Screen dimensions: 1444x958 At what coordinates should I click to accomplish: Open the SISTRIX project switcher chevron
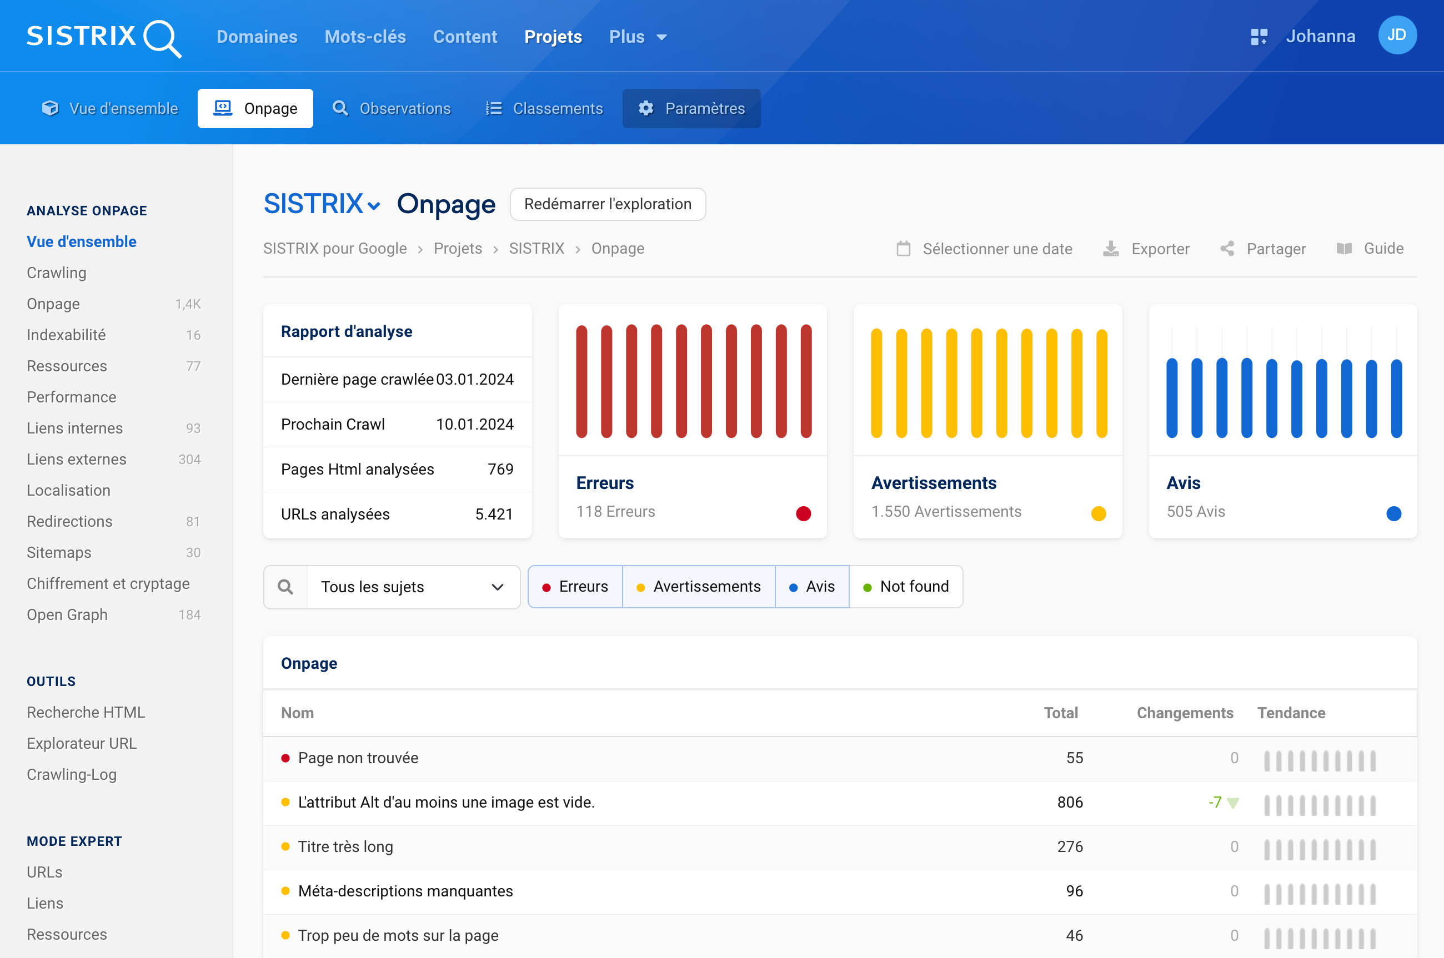(374, 206)
